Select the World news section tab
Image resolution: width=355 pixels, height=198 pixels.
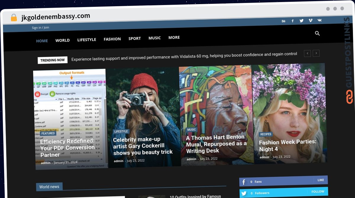[49, 187]
